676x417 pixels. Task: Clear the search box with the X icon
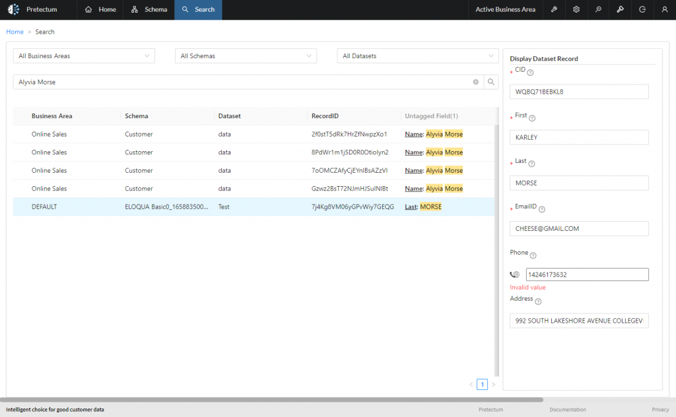(x=475, y=82)
